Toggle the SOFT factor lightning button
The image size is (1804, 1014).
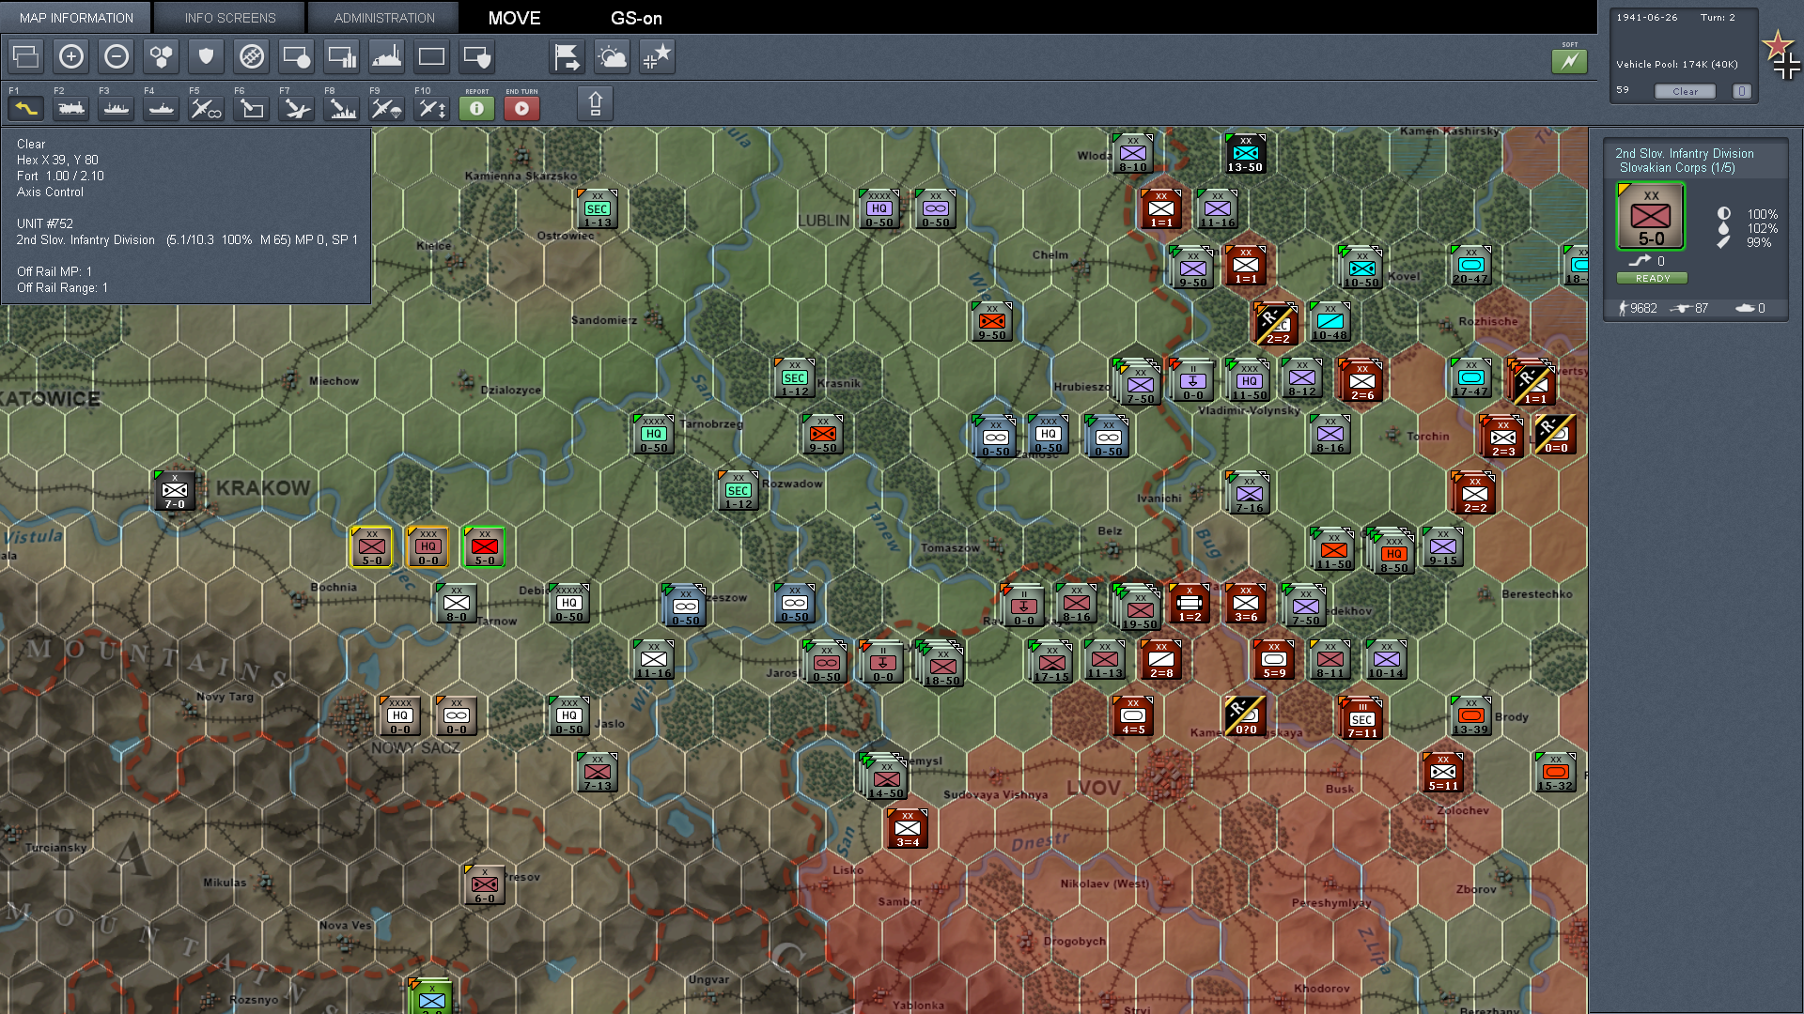point(1569,62)
